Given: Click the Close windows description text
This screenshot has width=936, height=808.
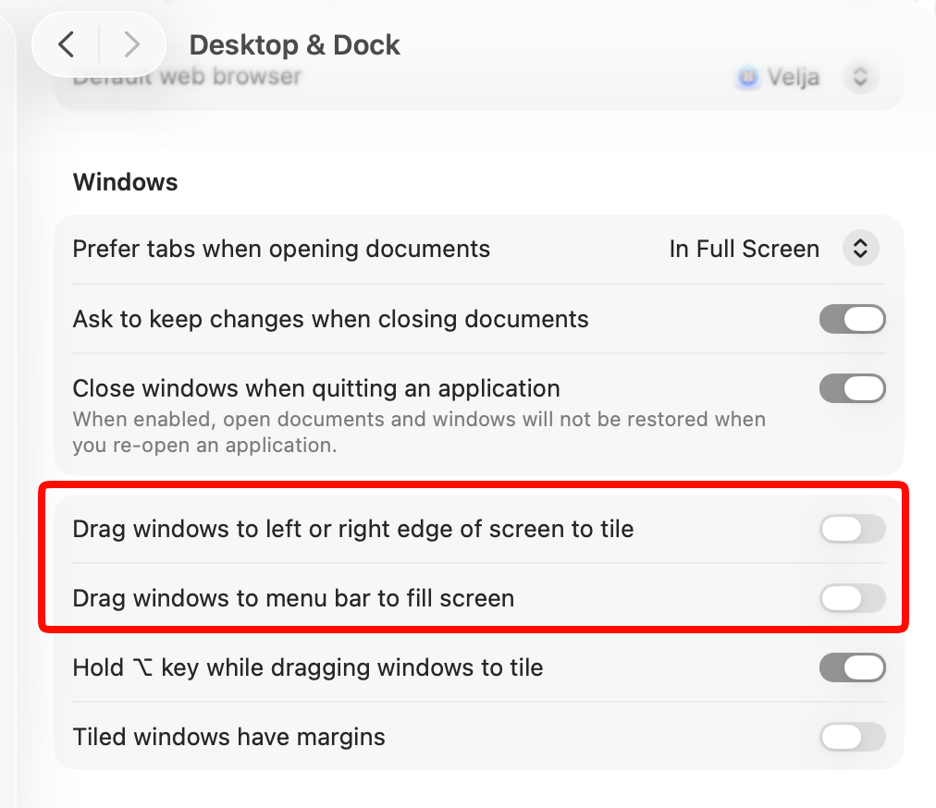Looking at the screenshot, I should (419, 432).
